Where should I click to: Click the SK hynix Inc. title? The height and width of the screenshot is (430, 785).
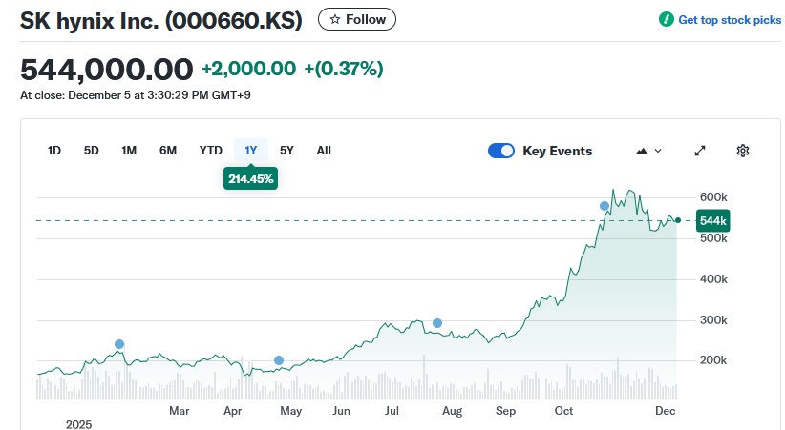coord(161,21)
